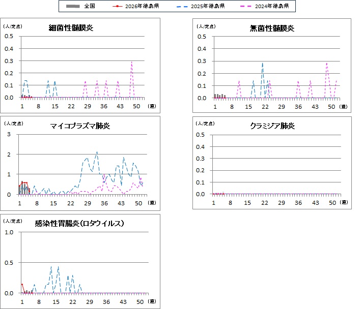Select the 2026年徳島県 legend label text
This screenshot has width=362, height=309.
click(x=142, y=7)
